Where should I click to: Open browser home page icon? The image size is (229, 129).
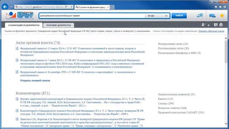[216, 7]
